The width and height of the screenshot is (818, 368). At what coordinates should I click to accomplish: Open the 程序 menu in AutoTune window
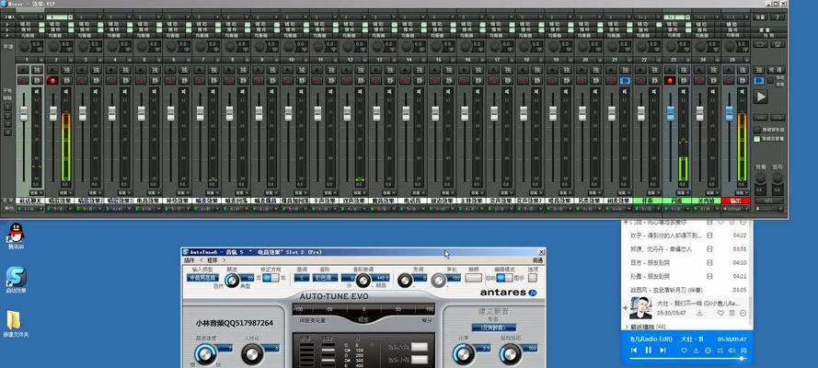[x=213, y=260]
